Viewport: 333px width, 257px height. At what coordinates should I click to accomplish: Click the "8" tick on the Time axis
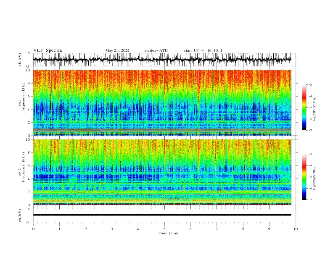point(243,229)
